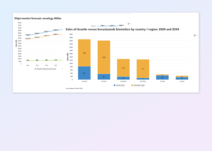The width and height of the screenshot is (212, 151).
Task: Click the green line's 2024 data point
Action: (28, 61)
